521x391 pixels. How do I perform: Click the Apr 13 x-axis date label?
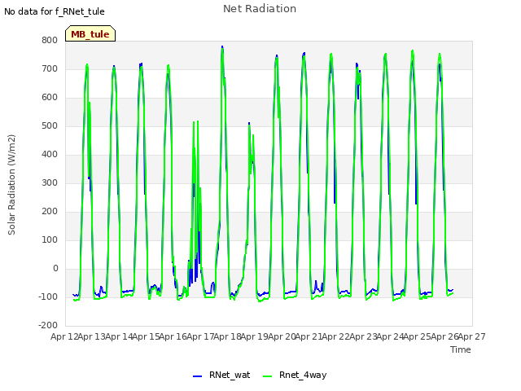point(92,336)
